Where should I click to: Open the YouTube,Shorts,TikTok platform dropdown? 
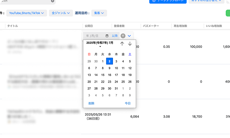[x=27, y=13]
